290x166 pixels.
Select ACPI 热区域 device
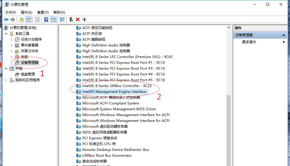click(92, 33)
